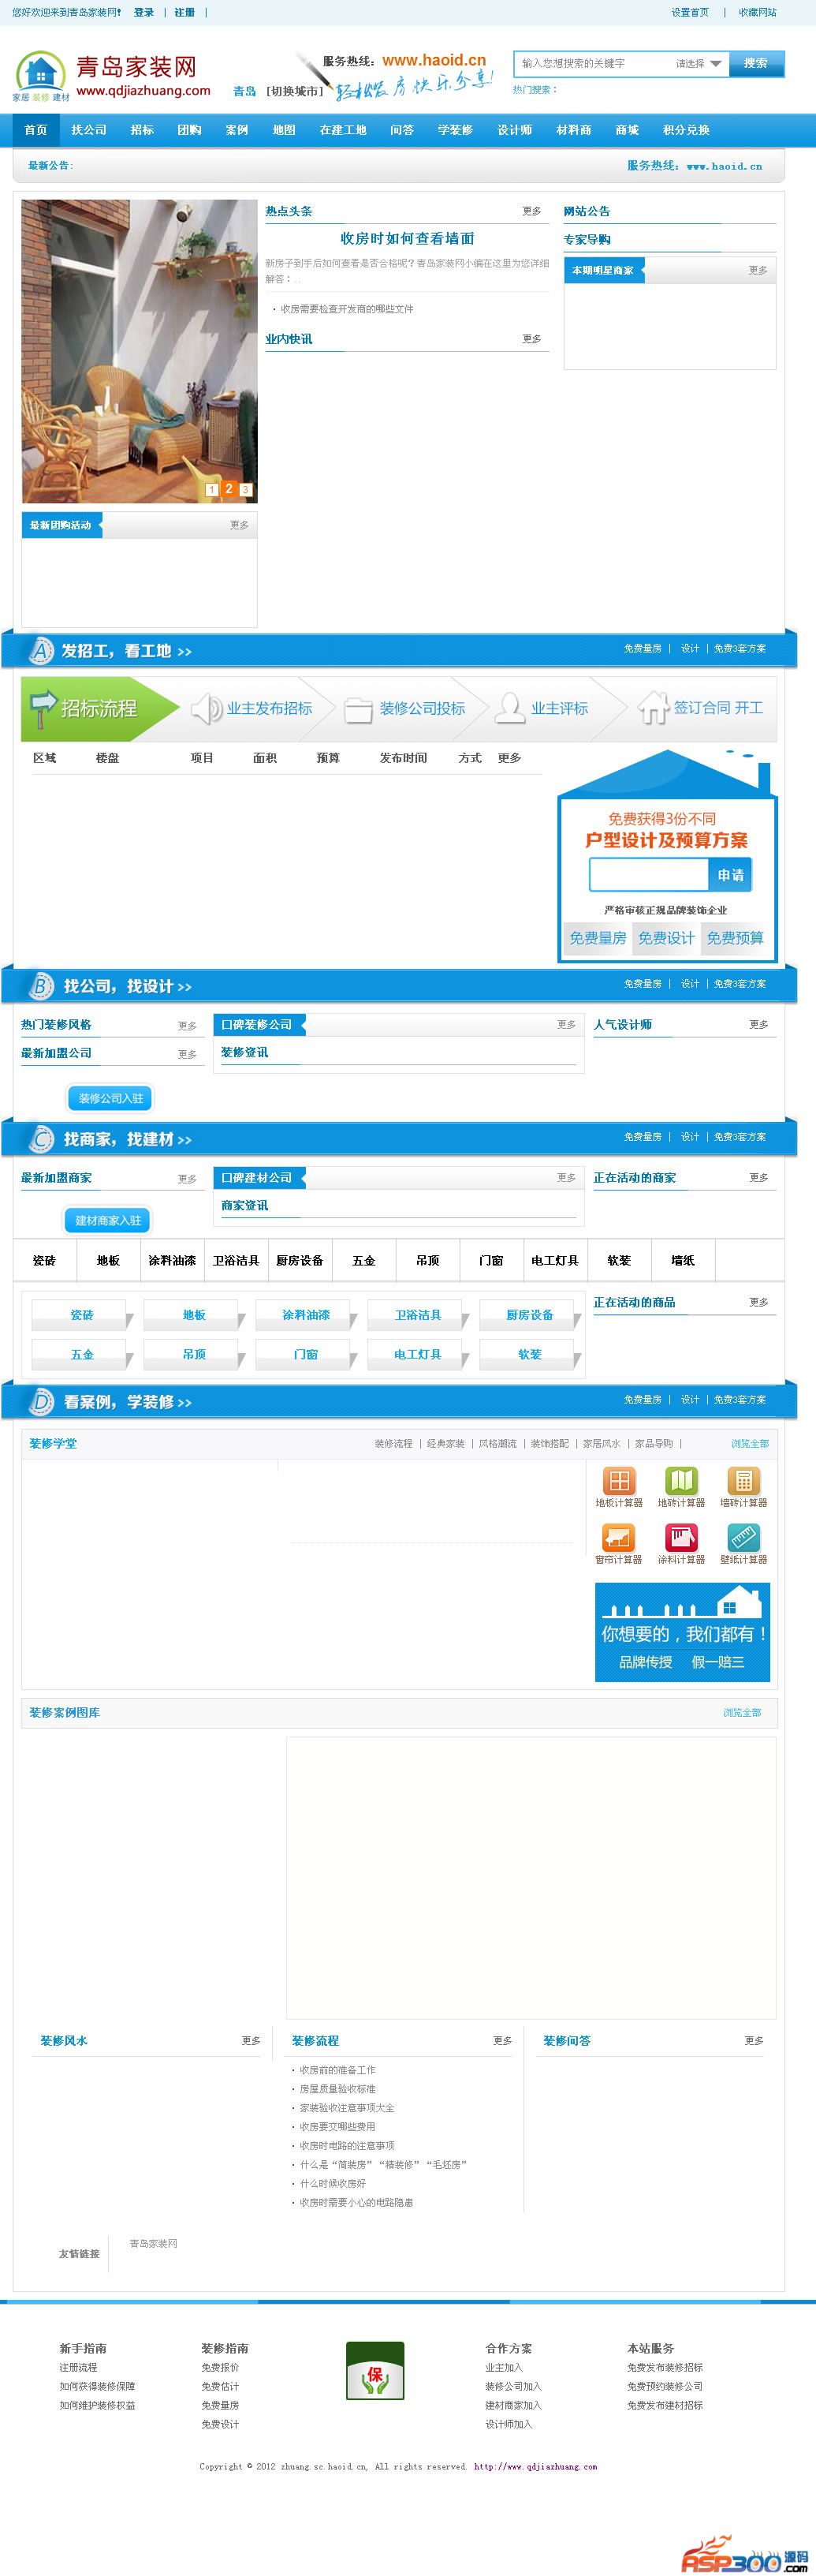Open 学装修 in the main navigation
The image size is (816, 2576).
[454, 130]
